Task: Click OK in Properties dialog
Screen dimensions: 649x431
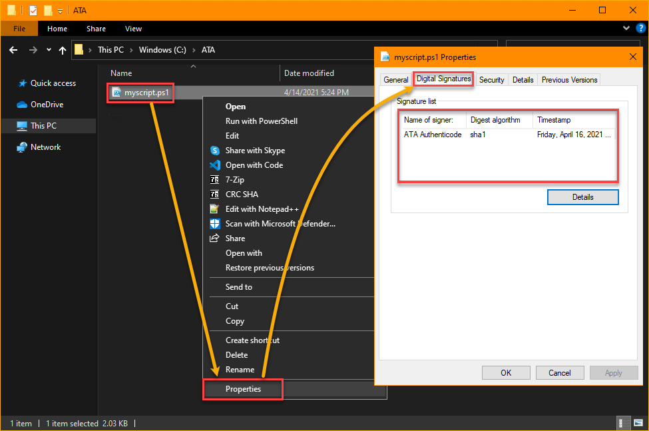Action: click(x=506, y=372)
